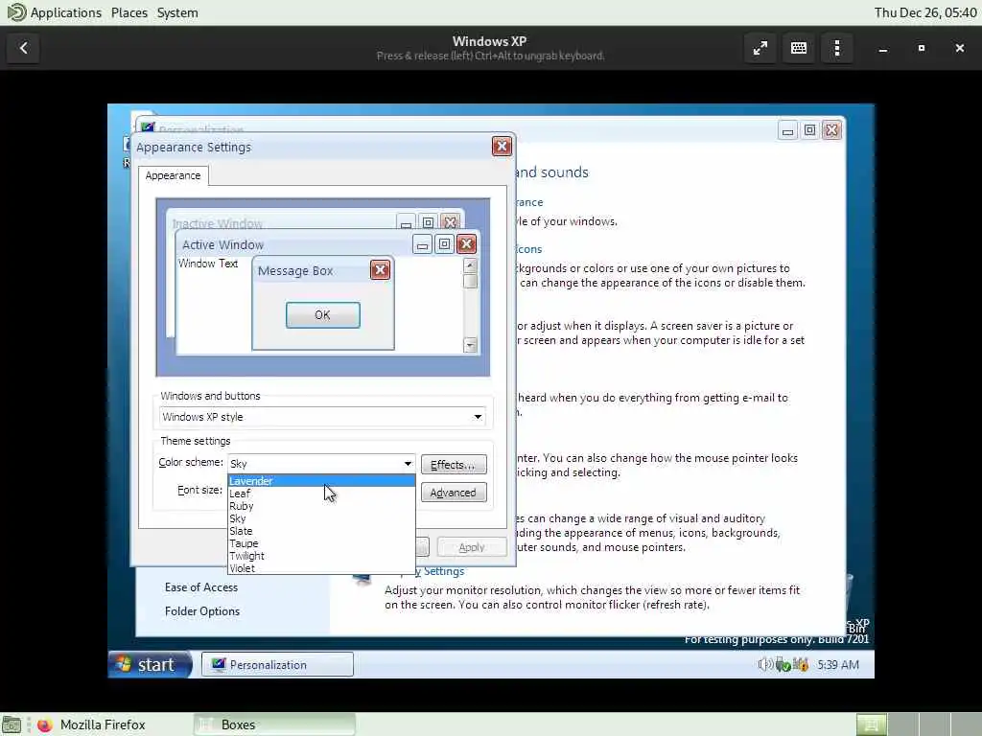Close the Appearance Settings dialog
This screenshot has height=736, width=982.
point(502,147)
